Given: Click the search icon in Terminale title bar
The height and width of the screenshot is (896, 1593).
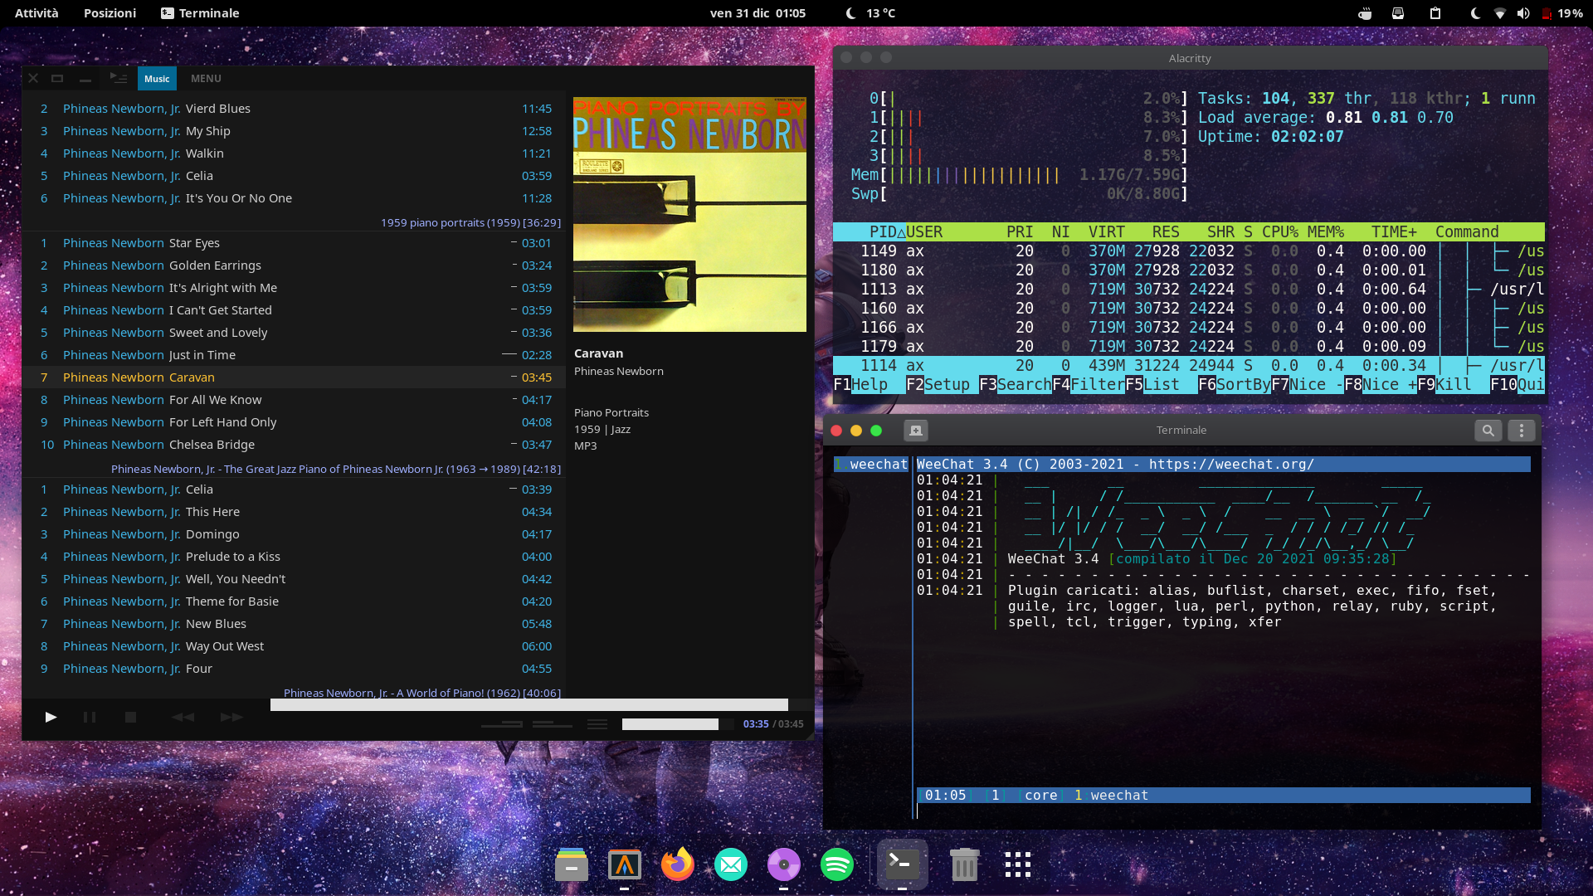Looking at the screenshot, I should 1488,431.
